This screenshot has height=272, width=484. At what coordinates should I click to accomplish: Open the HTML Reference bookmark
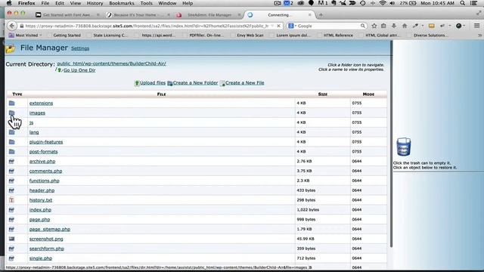[338, 36]
